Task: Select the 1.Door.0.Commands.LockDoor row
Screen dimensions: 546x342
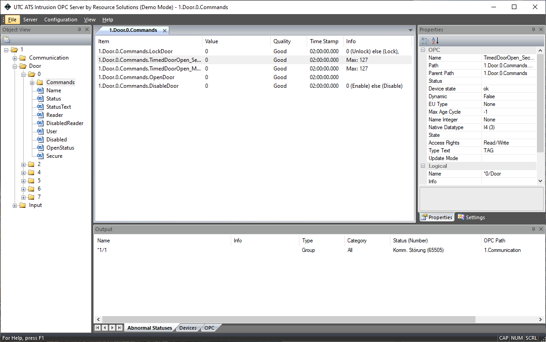Action: coord(253,51)
